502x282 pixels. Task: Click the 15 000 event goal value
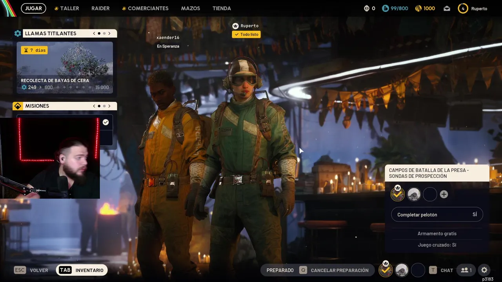(102, 87)
